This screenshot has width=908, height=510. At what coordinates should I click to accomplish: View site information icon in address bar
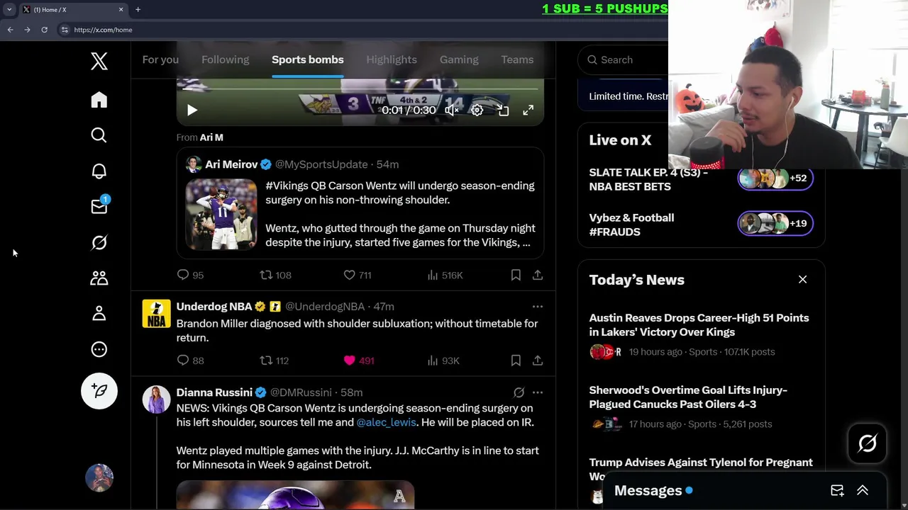pos(65,30)
